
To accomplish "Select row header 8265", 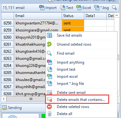I will point(7,73).
